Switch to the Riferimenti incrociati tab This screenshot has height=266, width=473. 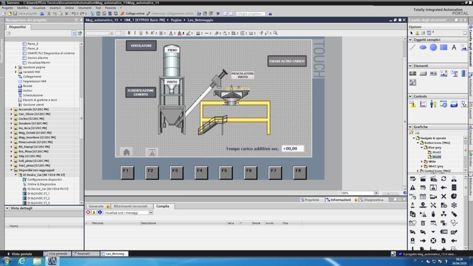pos(130,206)
